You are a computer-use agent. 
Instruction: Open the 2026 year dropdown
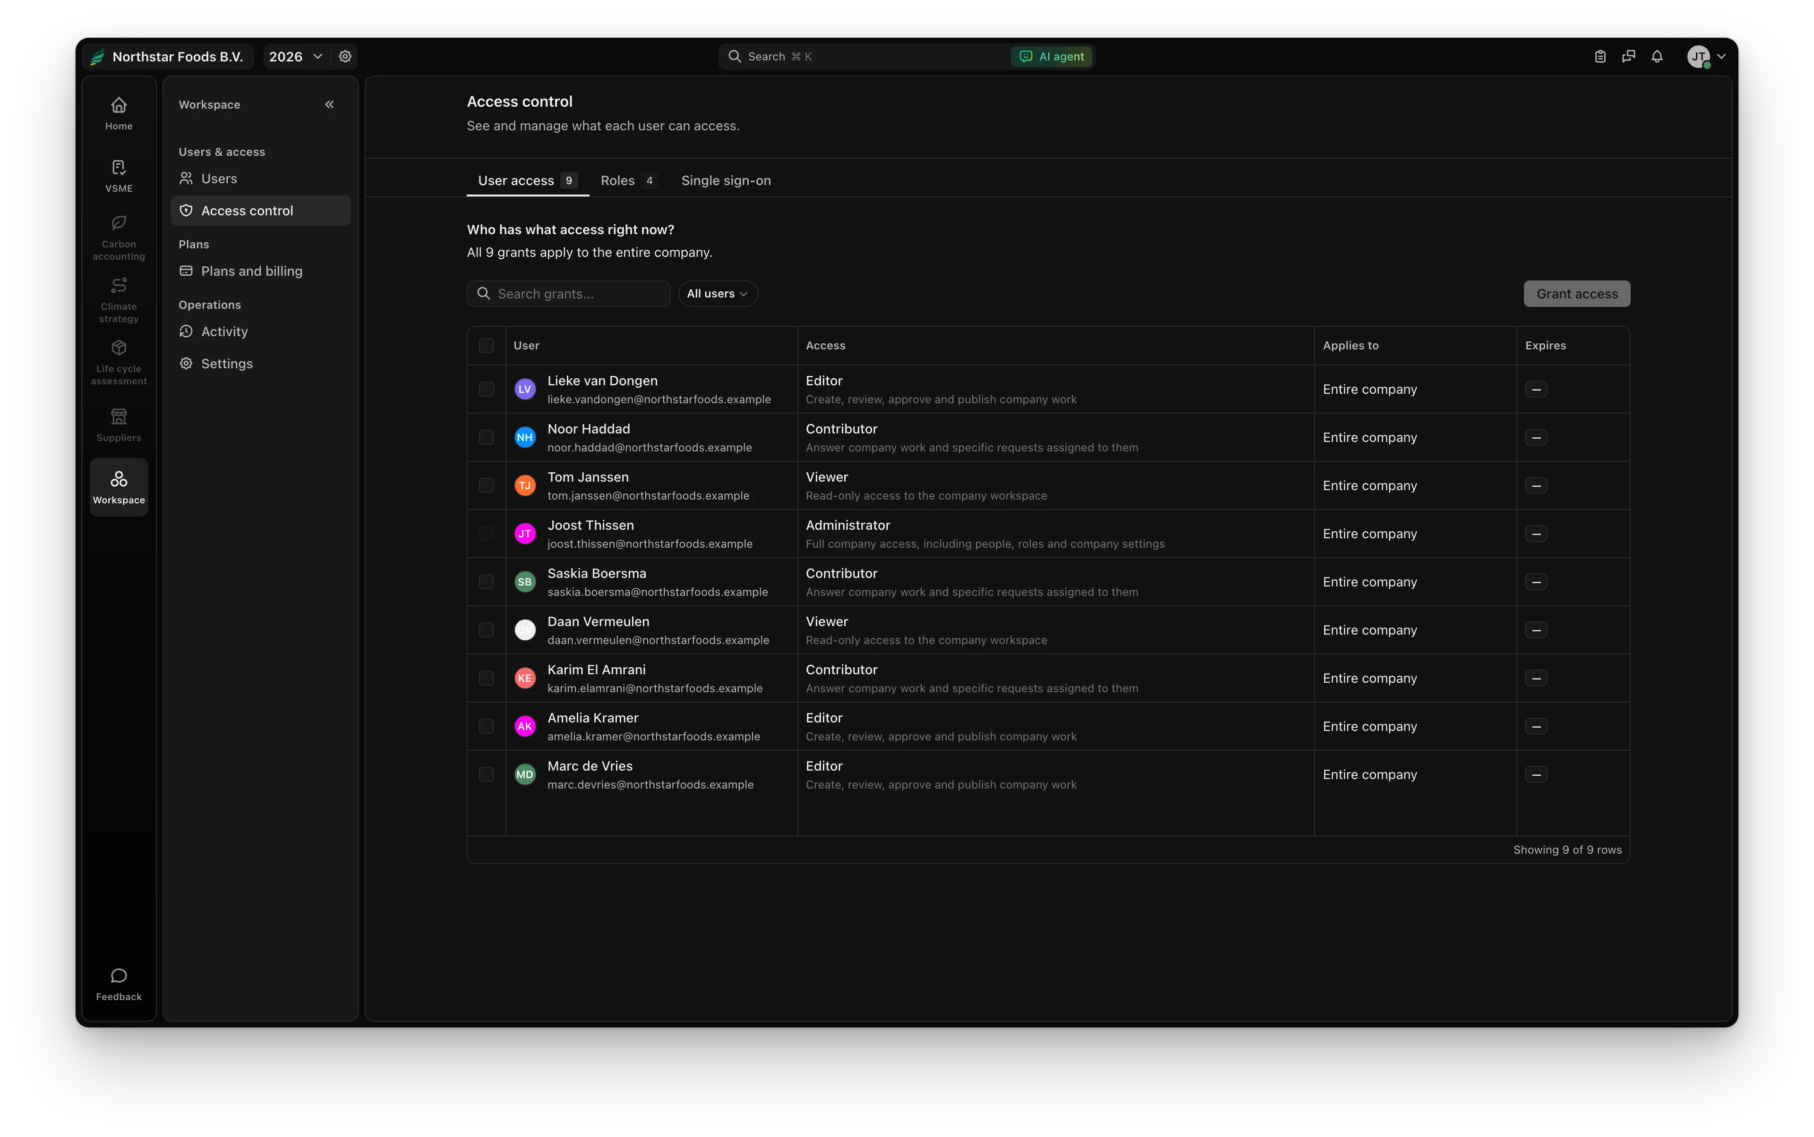point(296,56)
